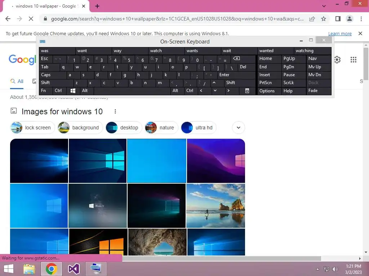The image size is (369, 276).
Task: Filter images by desktop chip
Action: pyautogui.click(x=124, y=128)
